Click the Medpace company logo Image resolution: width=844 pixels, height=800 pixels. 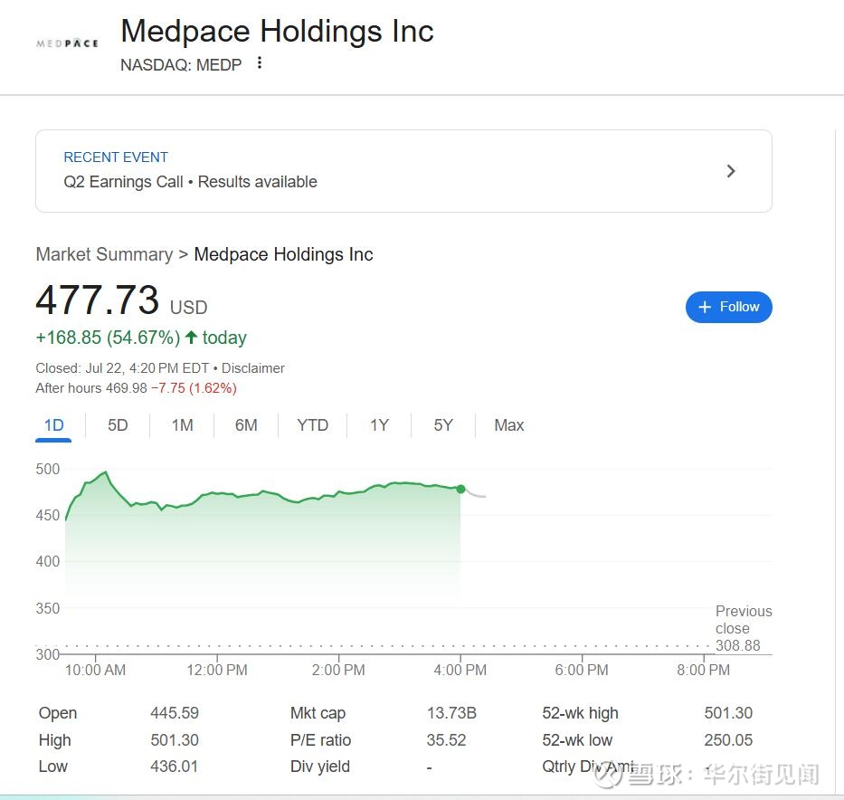click(67, 43)
